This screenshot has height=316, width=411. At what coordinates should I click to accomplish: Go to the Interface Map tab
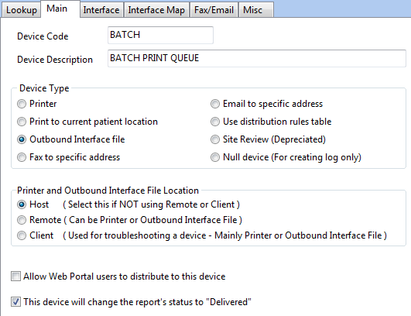coord(156,10)
